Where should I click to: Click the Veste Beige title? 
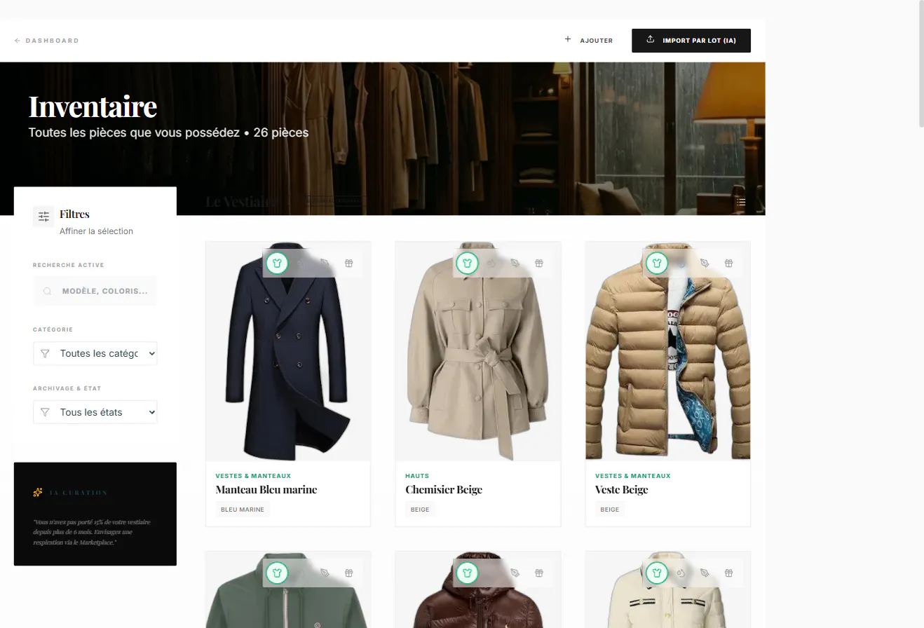(x=621, y=490)
